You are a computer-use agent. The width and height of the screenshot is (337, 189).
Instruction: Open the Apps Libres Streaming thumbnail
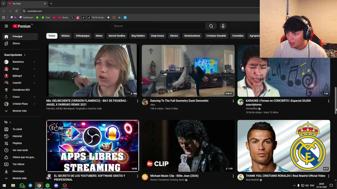[93, 146]
